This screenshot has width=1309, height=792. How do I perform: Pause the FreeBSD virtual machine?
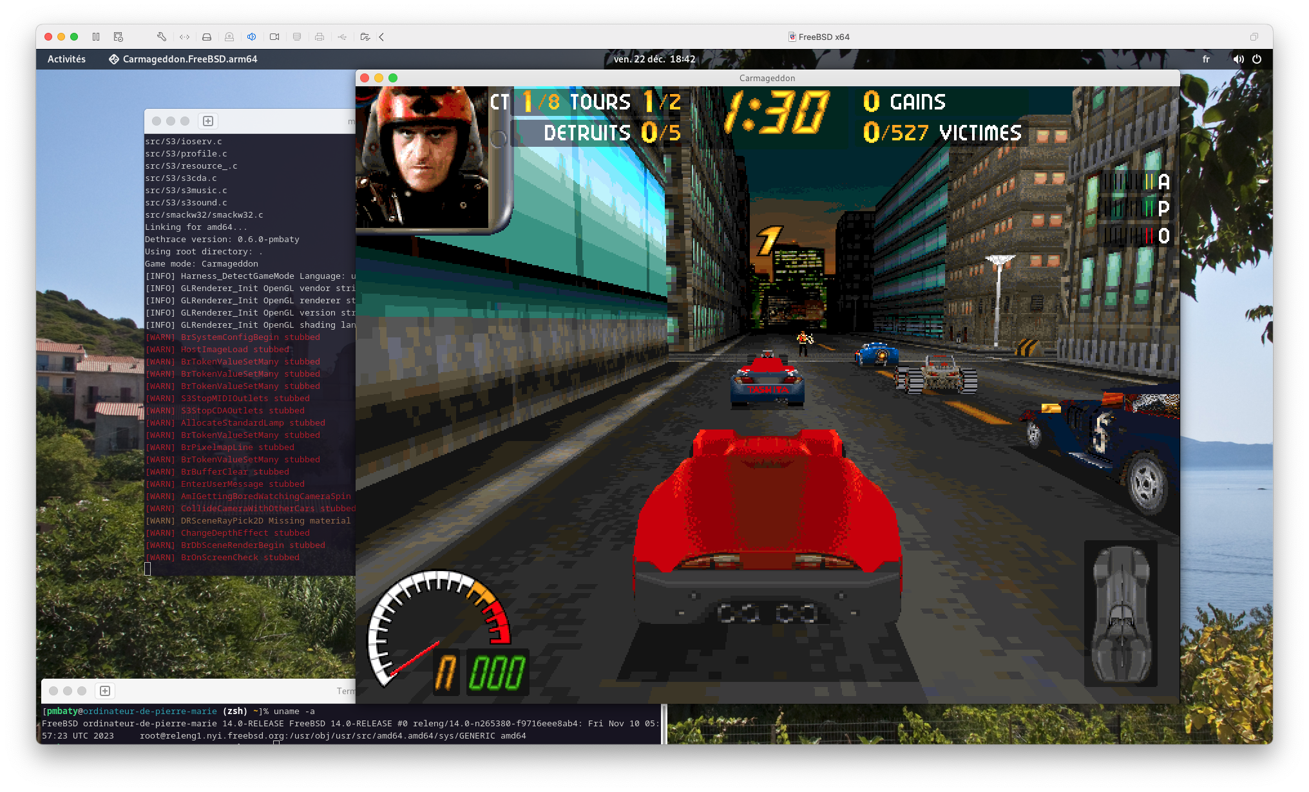[96, 37]
